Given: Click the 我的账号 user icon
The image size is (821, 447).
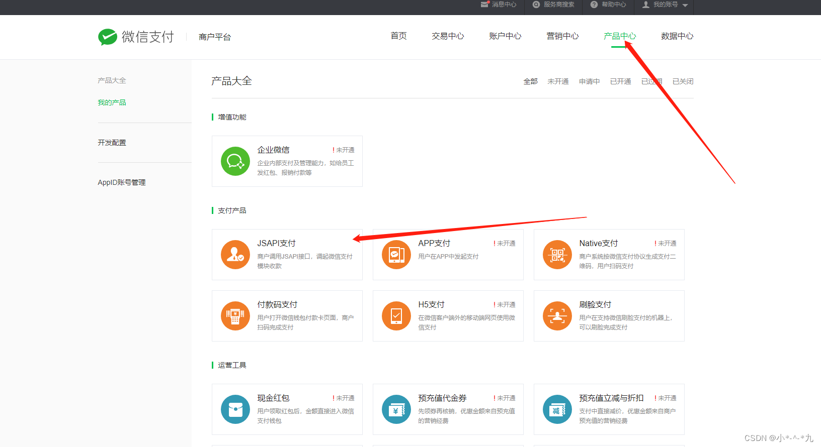Looking at the screenshot, I should pos(646,5).
